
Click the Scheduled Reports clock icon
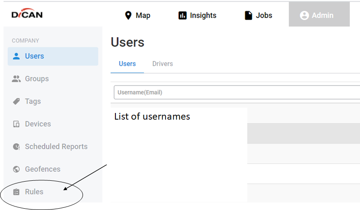click(x=16, y=147)
